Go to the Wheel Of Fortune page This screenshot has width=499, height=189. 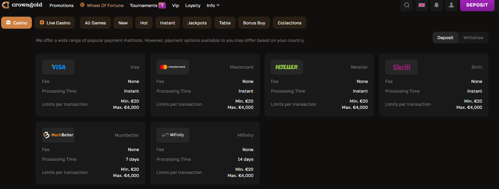tap(102, 5)
